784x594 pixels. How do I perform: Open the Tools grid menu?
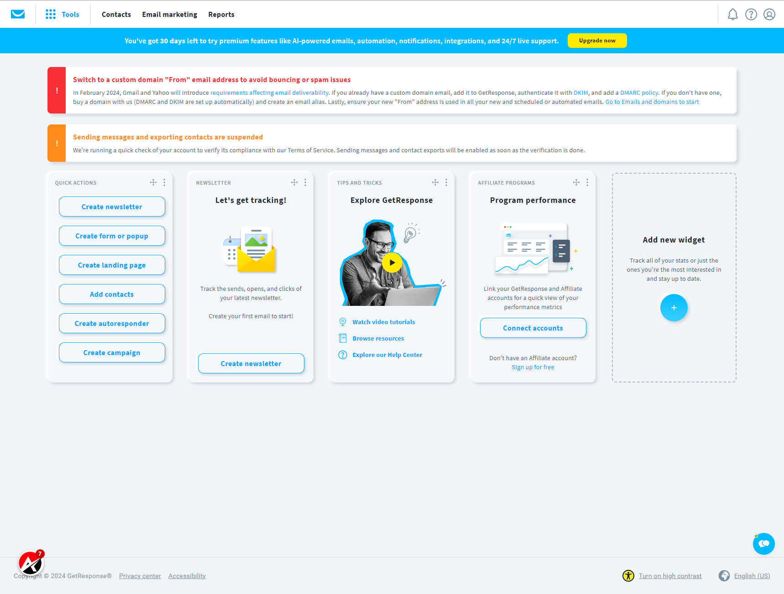[x=50, y=14]
